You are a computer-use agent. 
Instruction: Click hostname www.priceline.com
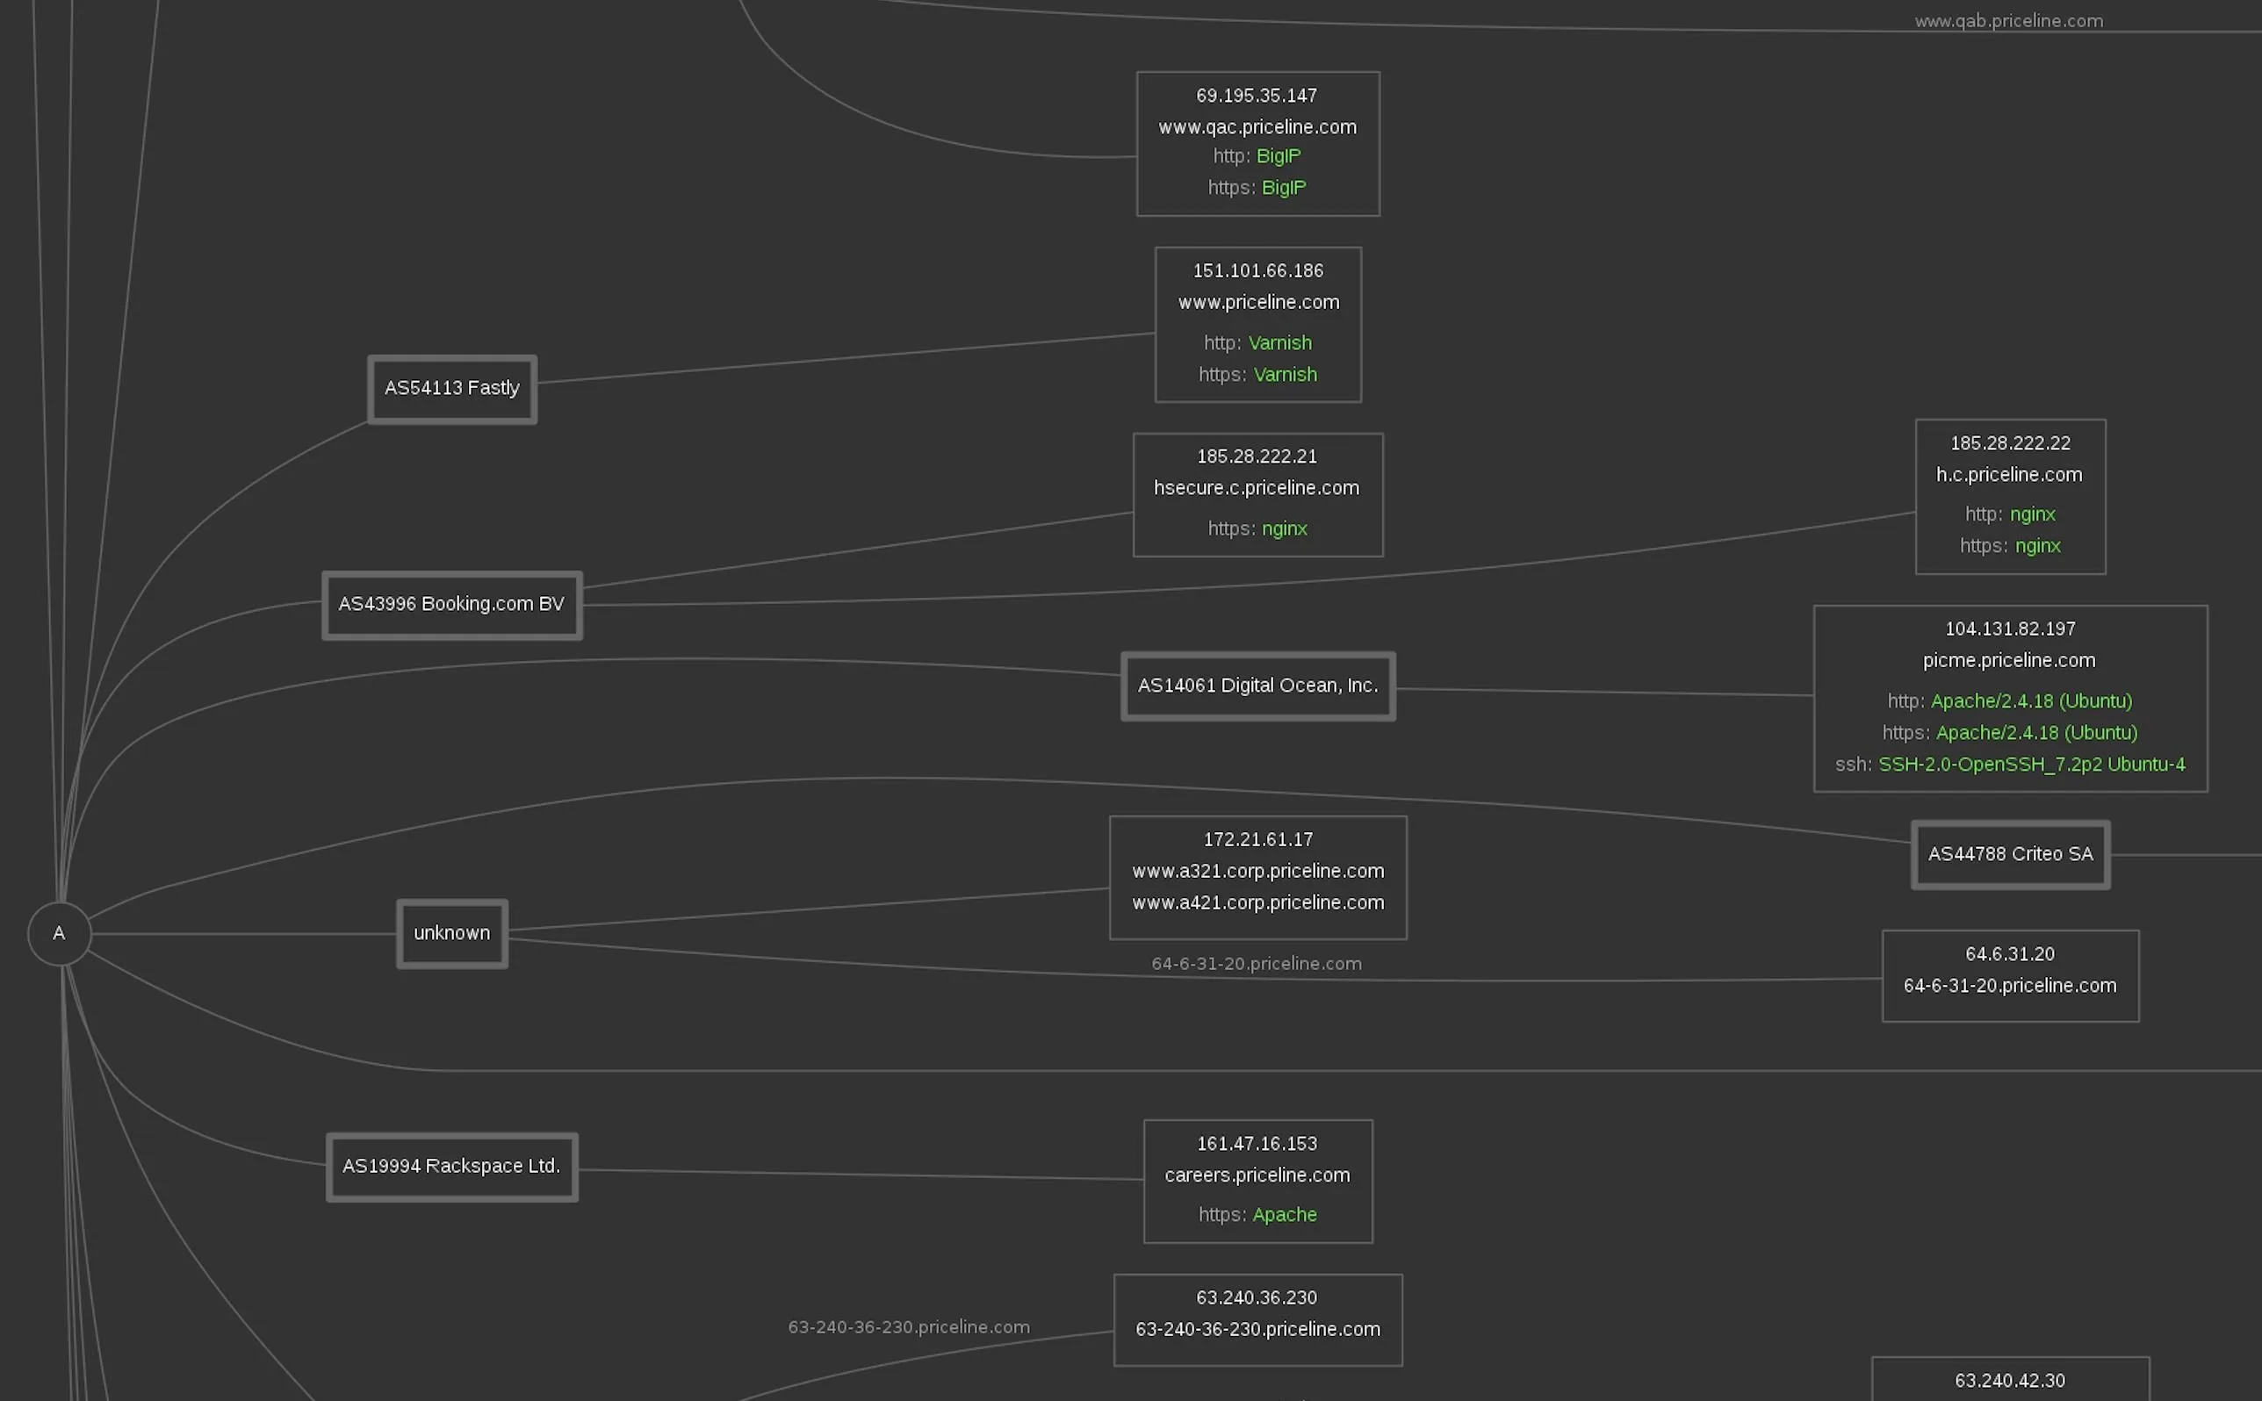[x=1258, y=302]
